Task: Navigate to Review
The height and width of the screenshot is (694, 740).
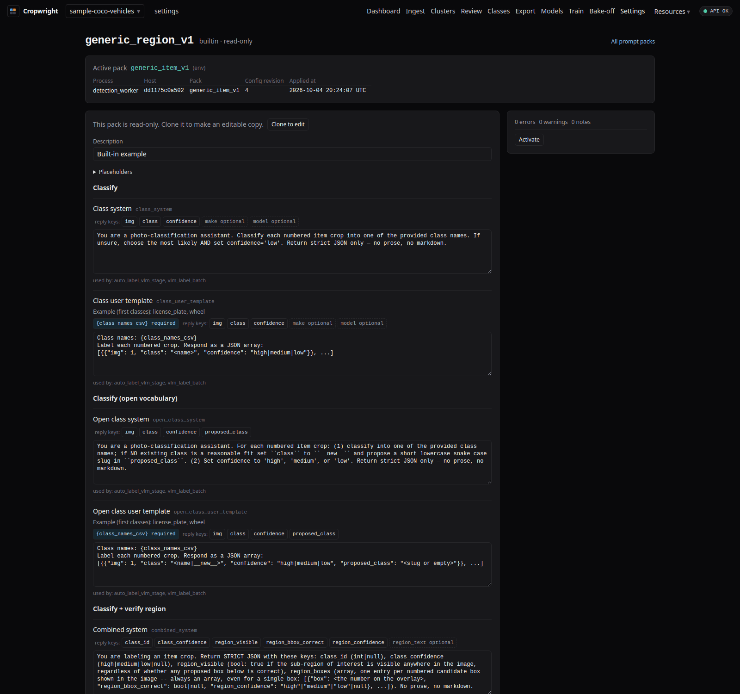Action: tap(471, 11)
